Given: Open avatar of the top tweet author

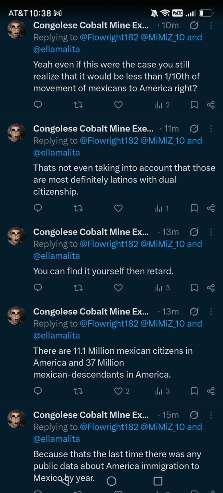Looking at the screenshot, I should tap(17, 30).
